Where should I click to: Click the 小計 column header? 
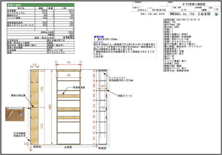click(64, 8)
